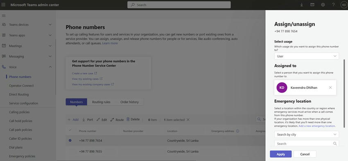Expand the Teams apps chevron
Image resolution: width=348 pixels, height=161 pixels.
(50, 35)
